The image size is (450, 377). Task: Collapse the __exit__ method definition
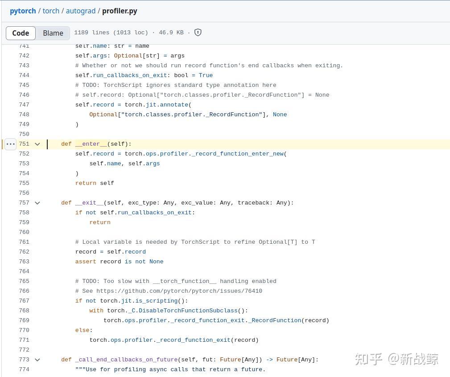click(x=37, y=203)
